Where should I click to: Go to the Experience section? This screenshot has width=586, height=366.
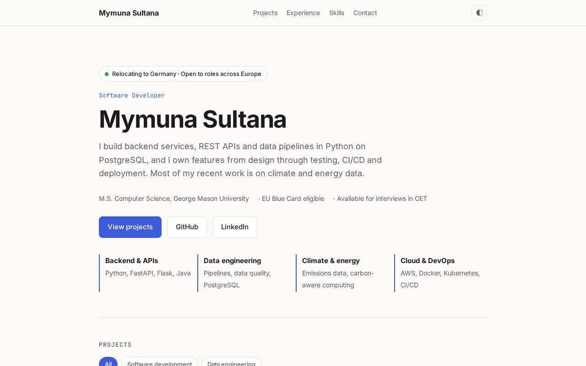click(x=303, y=13)
